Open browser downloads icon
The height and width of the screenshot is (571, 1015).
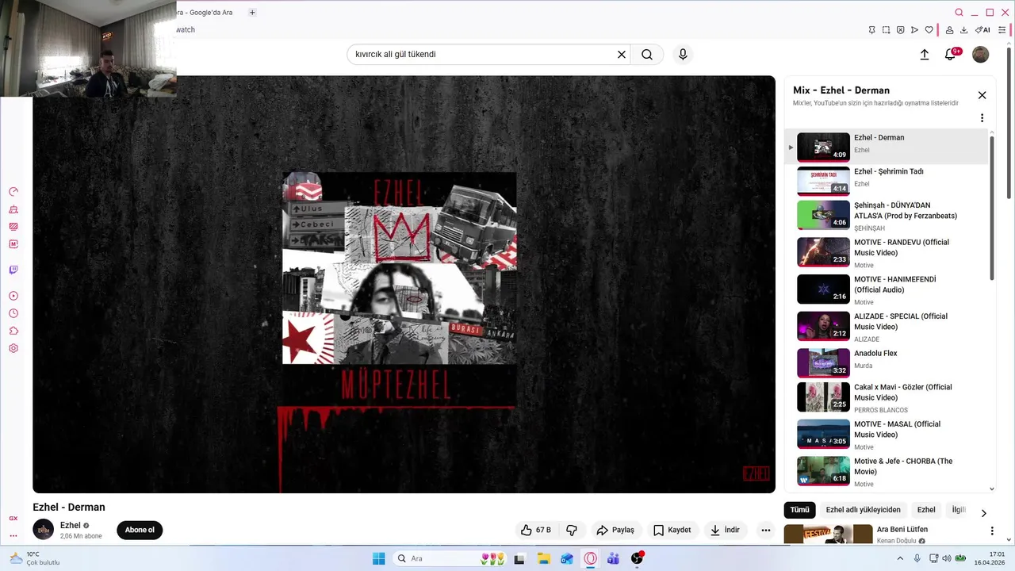point(963,30)
